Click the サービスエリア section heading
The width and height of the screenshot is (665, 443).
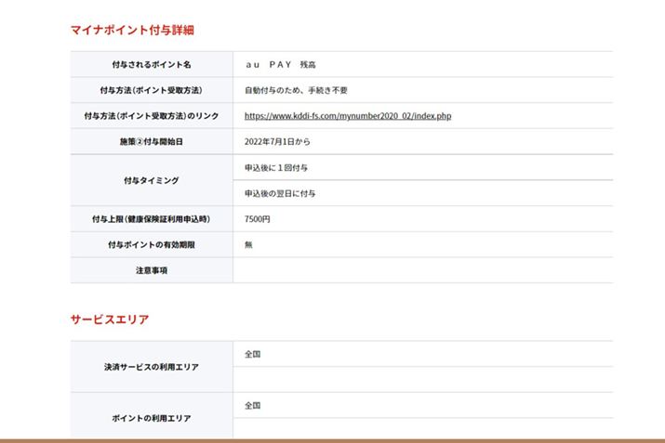110,319
